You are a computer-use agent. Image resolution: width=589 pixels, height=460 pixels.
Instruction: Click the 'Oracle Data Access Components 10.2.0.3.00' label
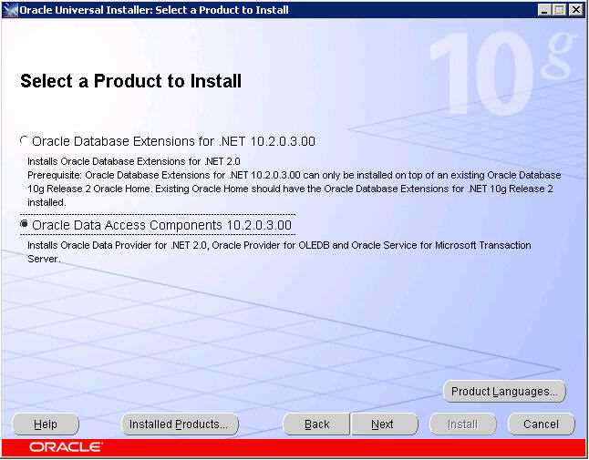pos(162,225)
